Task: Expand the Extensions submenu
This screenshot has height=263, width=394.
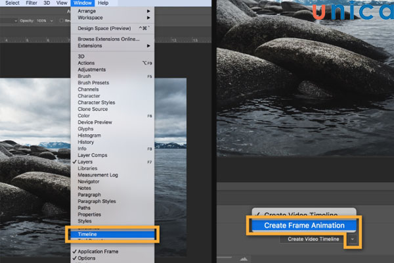Action: coord(112,45)
